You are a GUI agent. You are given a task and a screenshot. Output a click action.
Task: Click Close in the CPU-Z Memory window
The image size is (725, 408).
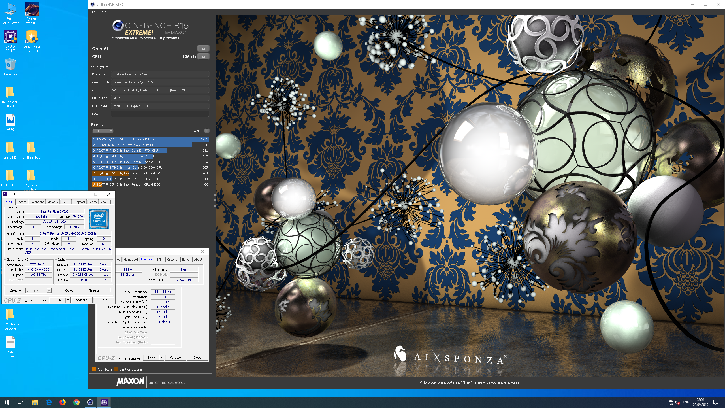coord(197,358)
